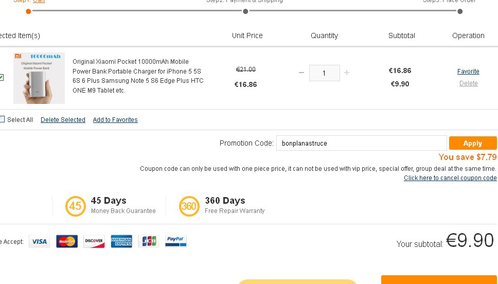Click the American Express icon
Image resolution: width=498 pixels, height=284 pixels.
tap(121, 241)
